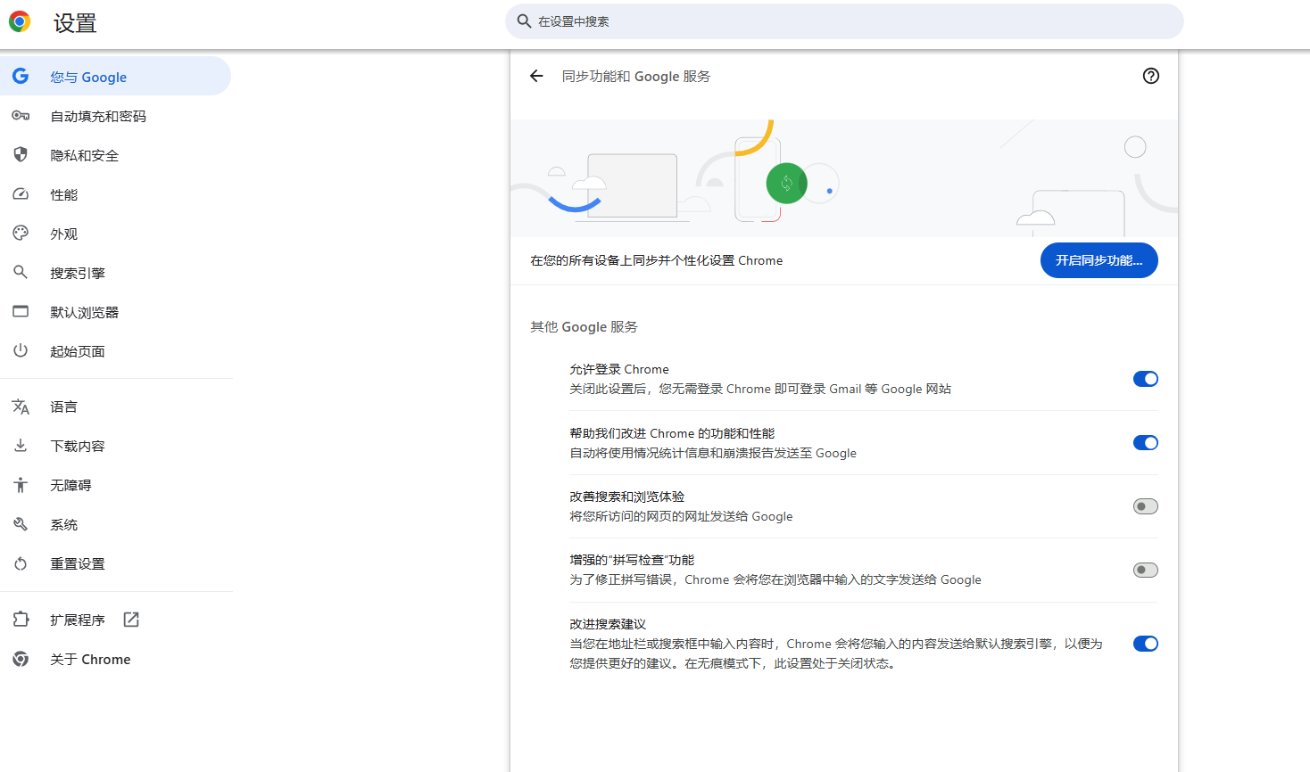
Task: Open 无障碍 settings section
Action: [115, 485]
